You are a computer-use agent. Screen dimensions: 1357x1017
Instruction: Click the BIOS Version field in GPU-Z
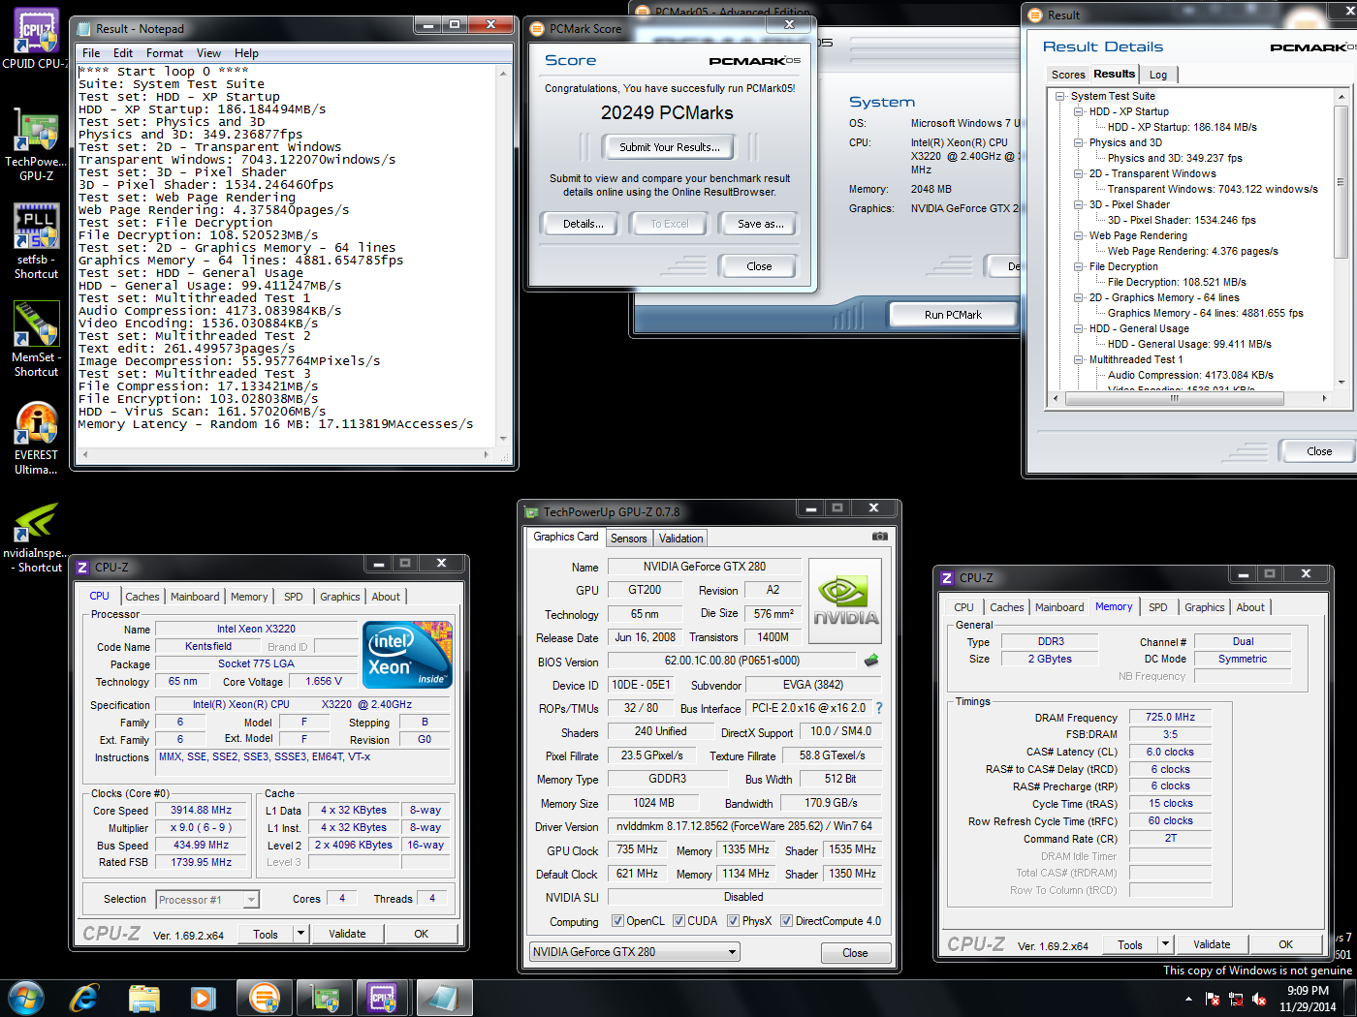[732, 662]
